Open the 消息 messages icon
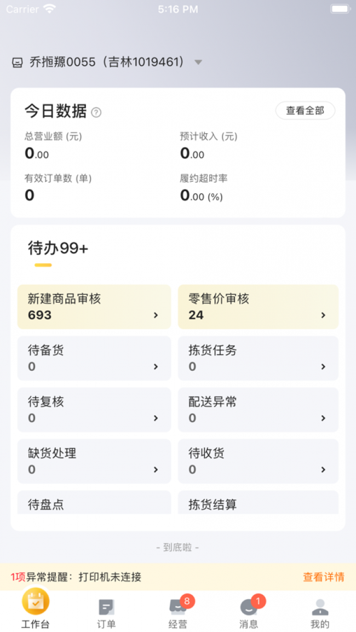Screen dimensions: 356x632 [x=249, y=607]
